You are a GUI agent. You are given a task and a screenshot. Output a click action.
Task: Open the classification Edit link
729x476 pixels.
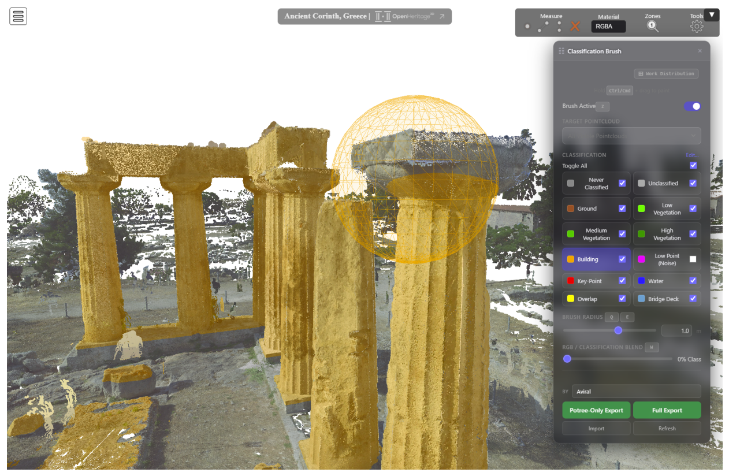(693, 155)
